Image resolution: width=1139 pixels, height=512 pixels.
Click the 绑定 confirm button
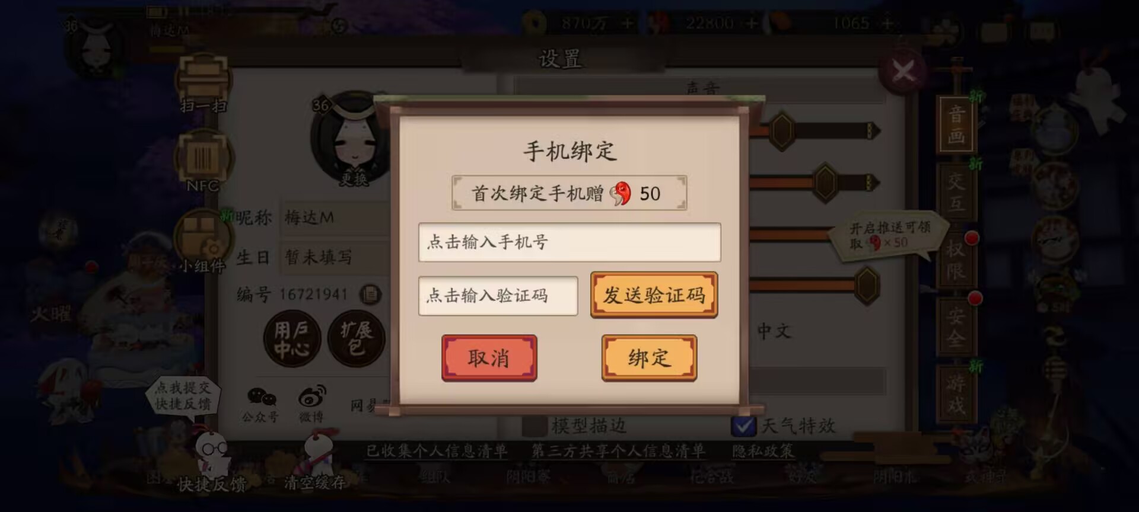pos(649,357)
